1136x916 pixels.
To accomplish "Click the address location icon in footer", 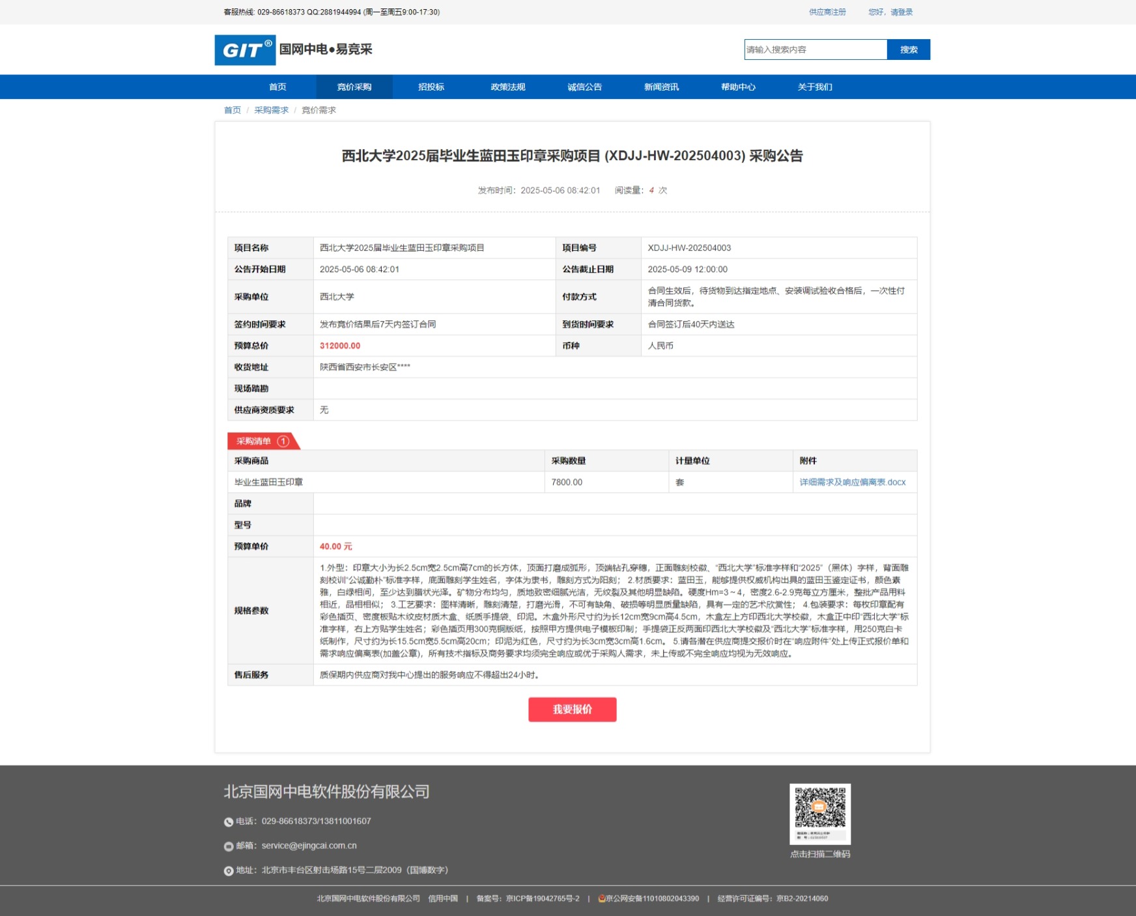I will (x=229, y=871).
